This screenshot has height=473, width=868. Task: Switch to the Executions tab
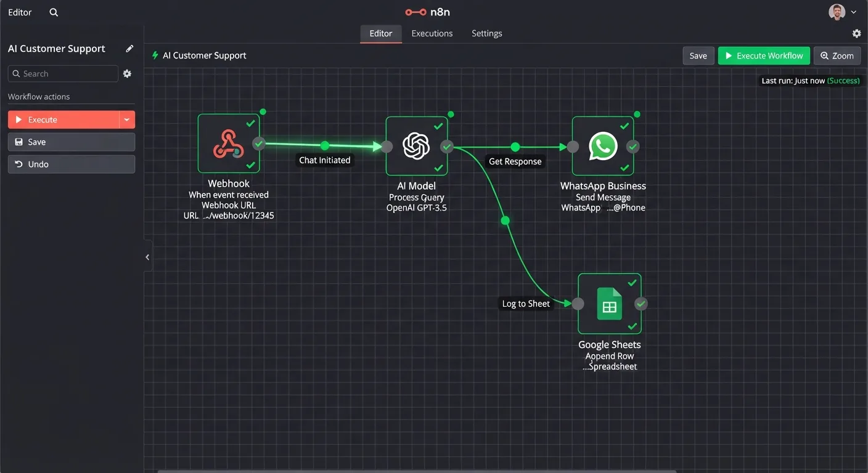coord(432,33)
